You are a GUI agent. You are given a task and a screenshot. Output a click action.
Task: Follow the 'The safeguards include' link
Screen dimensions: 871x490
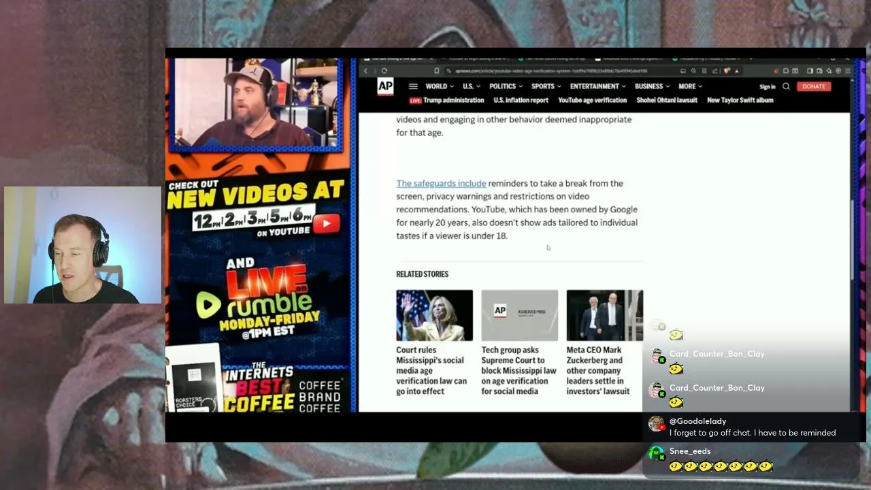click(441, 183)
